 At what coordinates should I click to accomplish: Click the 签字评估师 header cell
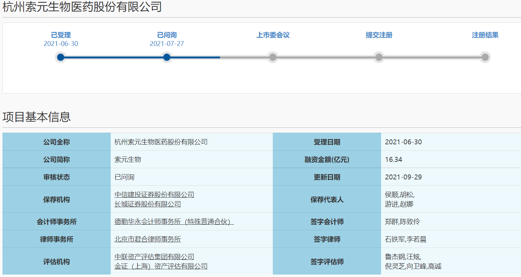pyautogui.click(x=327, y=262)
